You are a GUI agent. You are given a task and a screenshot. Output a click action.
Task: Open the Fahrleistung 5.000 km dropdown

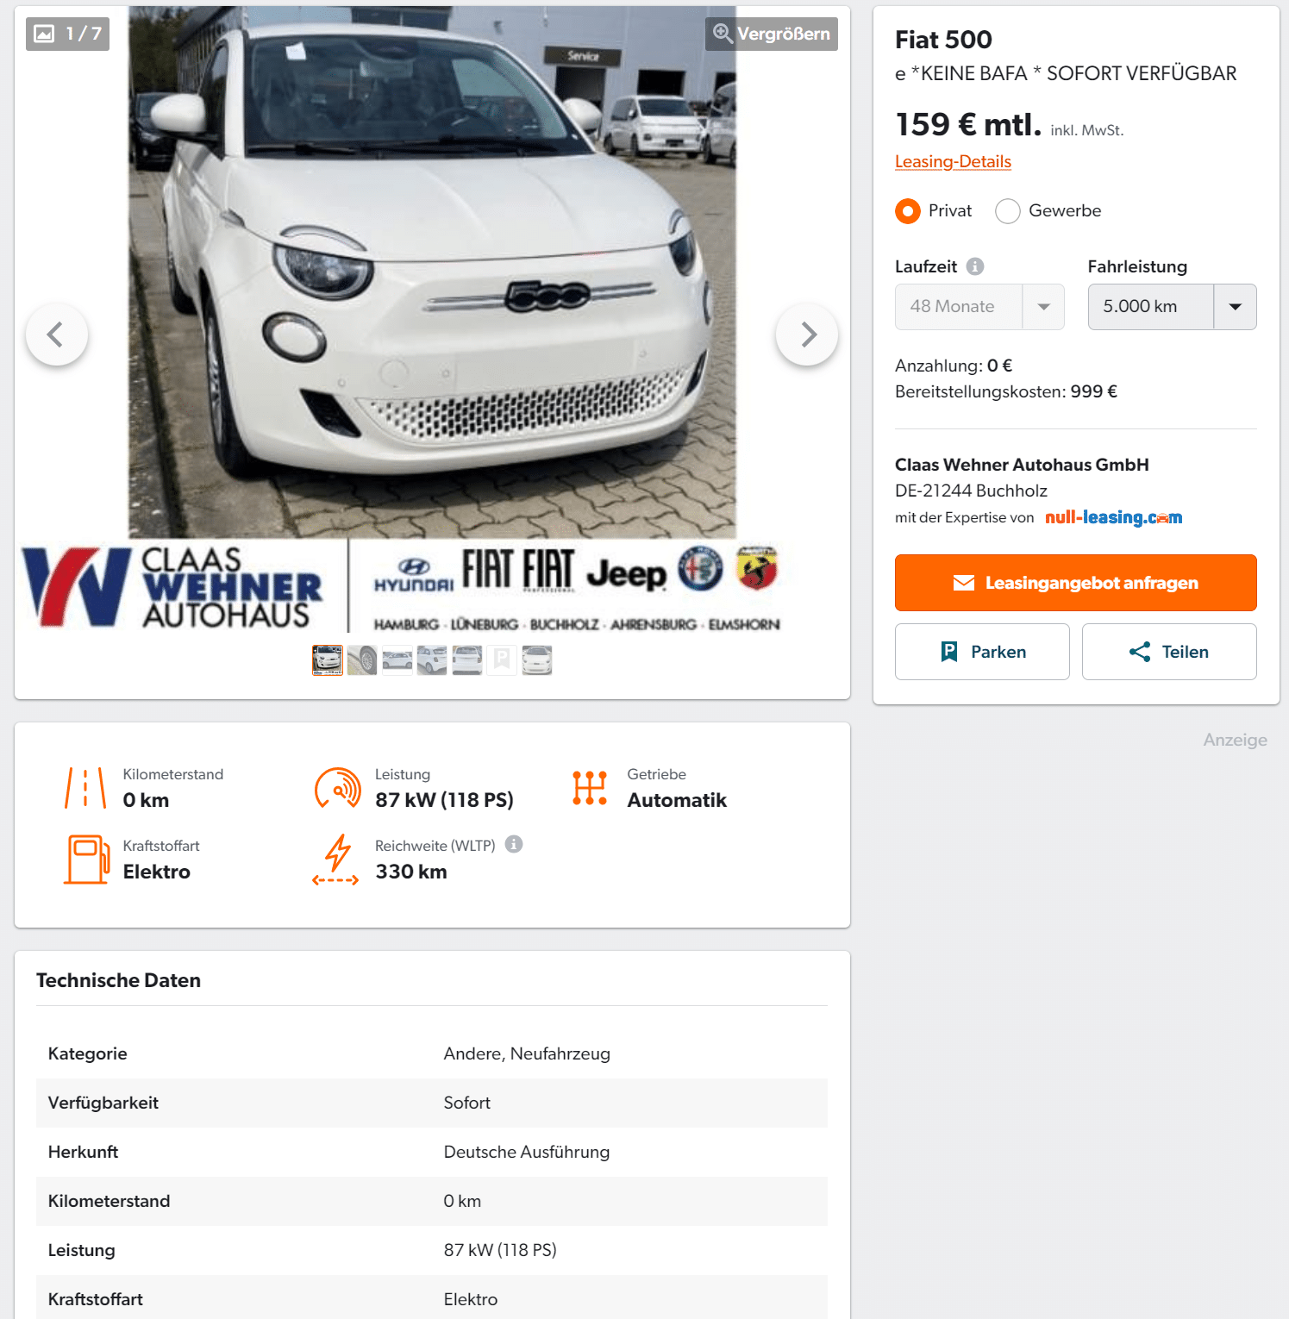[x=1173, y=307]
